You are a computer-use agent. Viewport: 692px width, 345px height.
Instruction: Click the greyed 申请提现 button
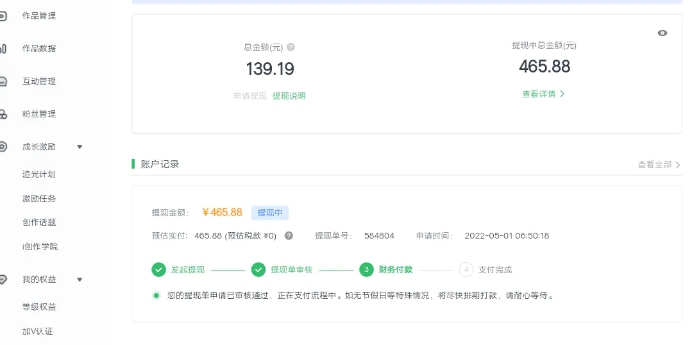[x=250, y=96]
